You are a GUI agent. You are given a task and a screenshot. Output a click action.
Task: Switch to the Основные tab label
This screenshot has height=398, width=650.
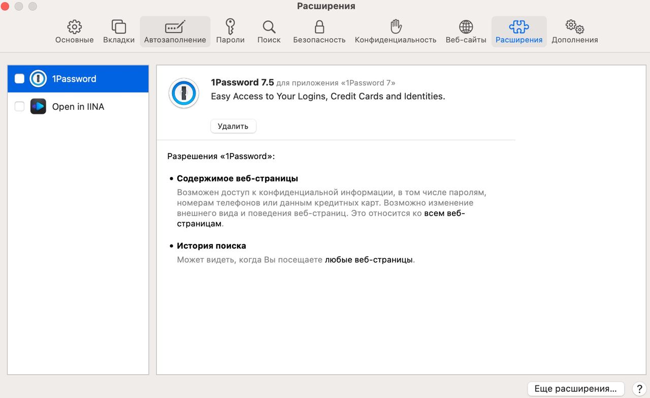74,40
